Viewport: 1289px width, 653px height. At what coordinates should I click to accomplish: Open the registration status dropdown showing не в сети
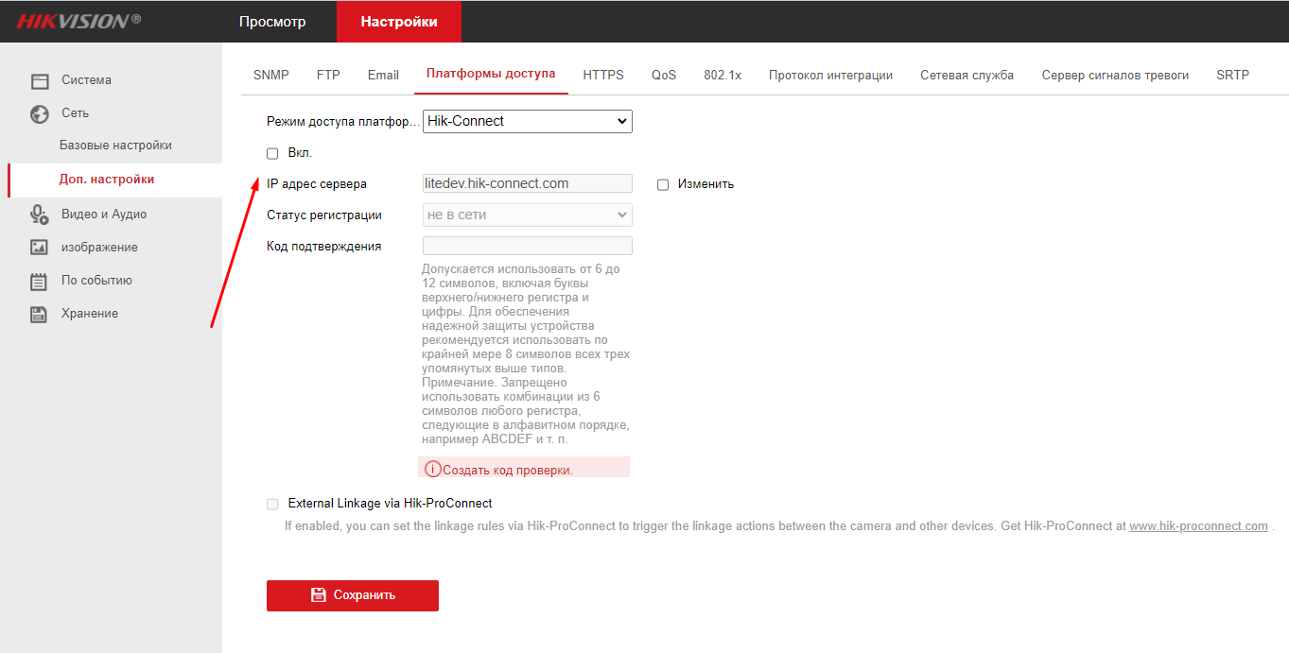[x=528, y=215]
